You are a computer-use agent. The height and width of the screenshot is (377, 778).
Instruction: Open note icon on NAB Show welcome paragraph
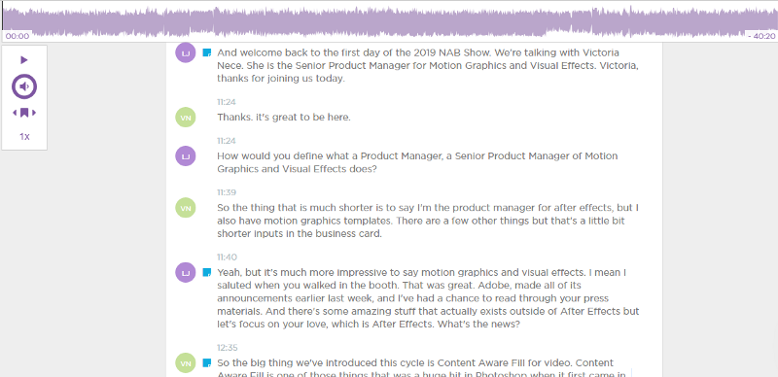tap(207, 52)
